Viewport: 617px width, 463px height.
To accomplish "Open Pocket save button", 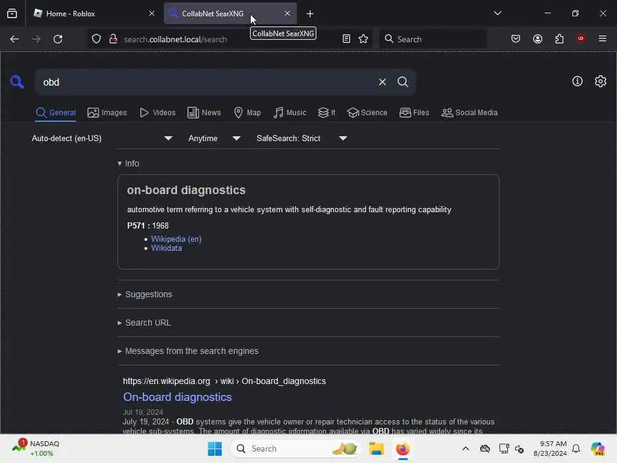I will point(516,39).
